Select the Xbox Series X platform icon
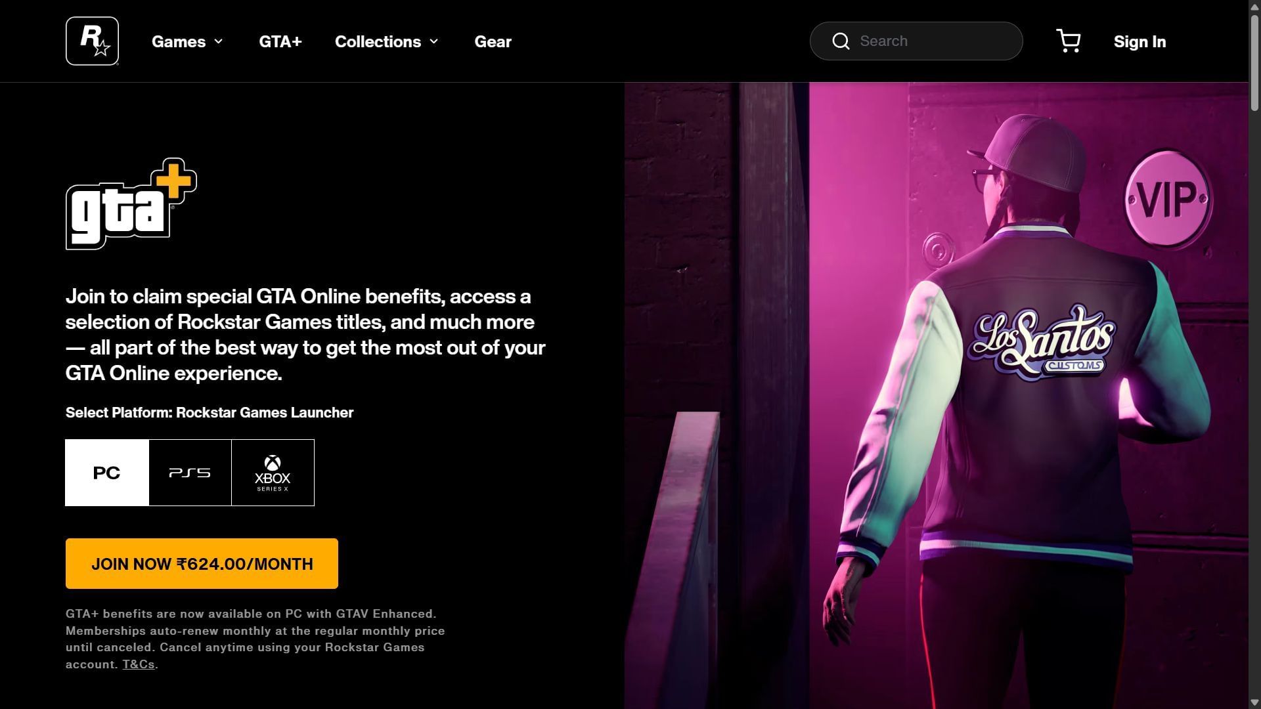Image resolution: width=1261 pixels, height=709 pixels. point(273,473)
